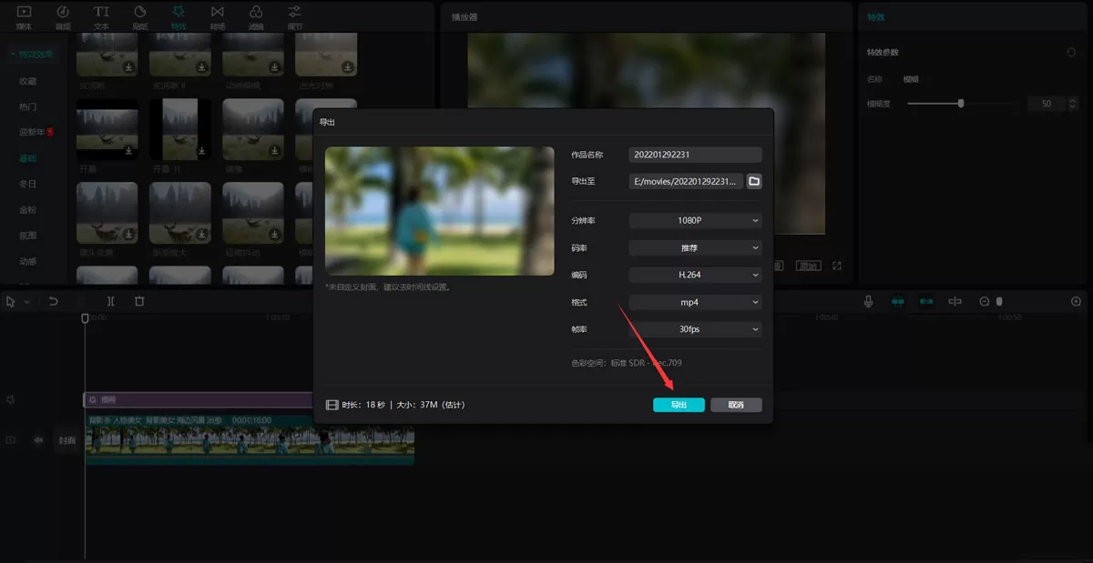This screenshot has width=1093, height=563.
Task: Adjust the 模糊度 blur slider
Action: [x=960, y=104]
